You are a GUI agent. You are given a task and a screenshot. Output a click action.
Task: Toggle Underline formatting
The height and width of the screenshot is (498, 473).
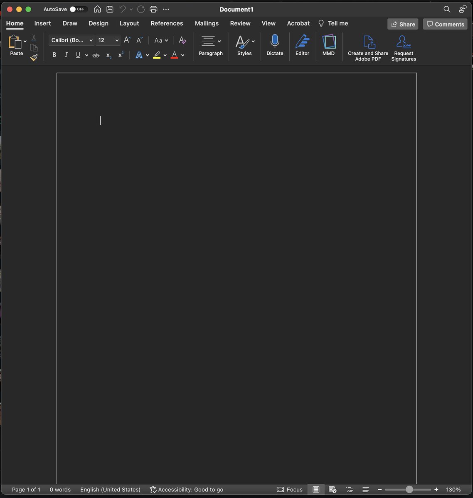point(78,55)
